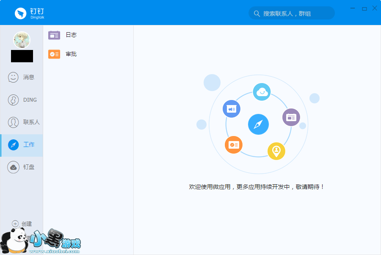Maximize the DingTalk window
The width and height of the screenshot is (381, 255).
[364, 8]
